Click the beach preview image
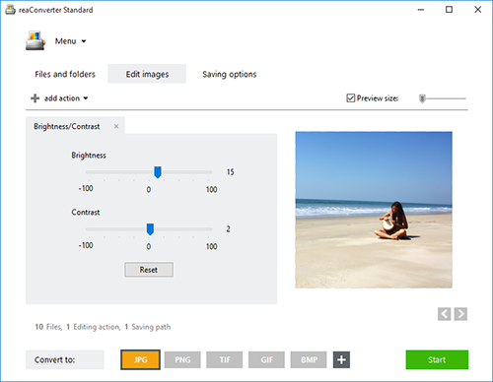 (x=374, y=210)
